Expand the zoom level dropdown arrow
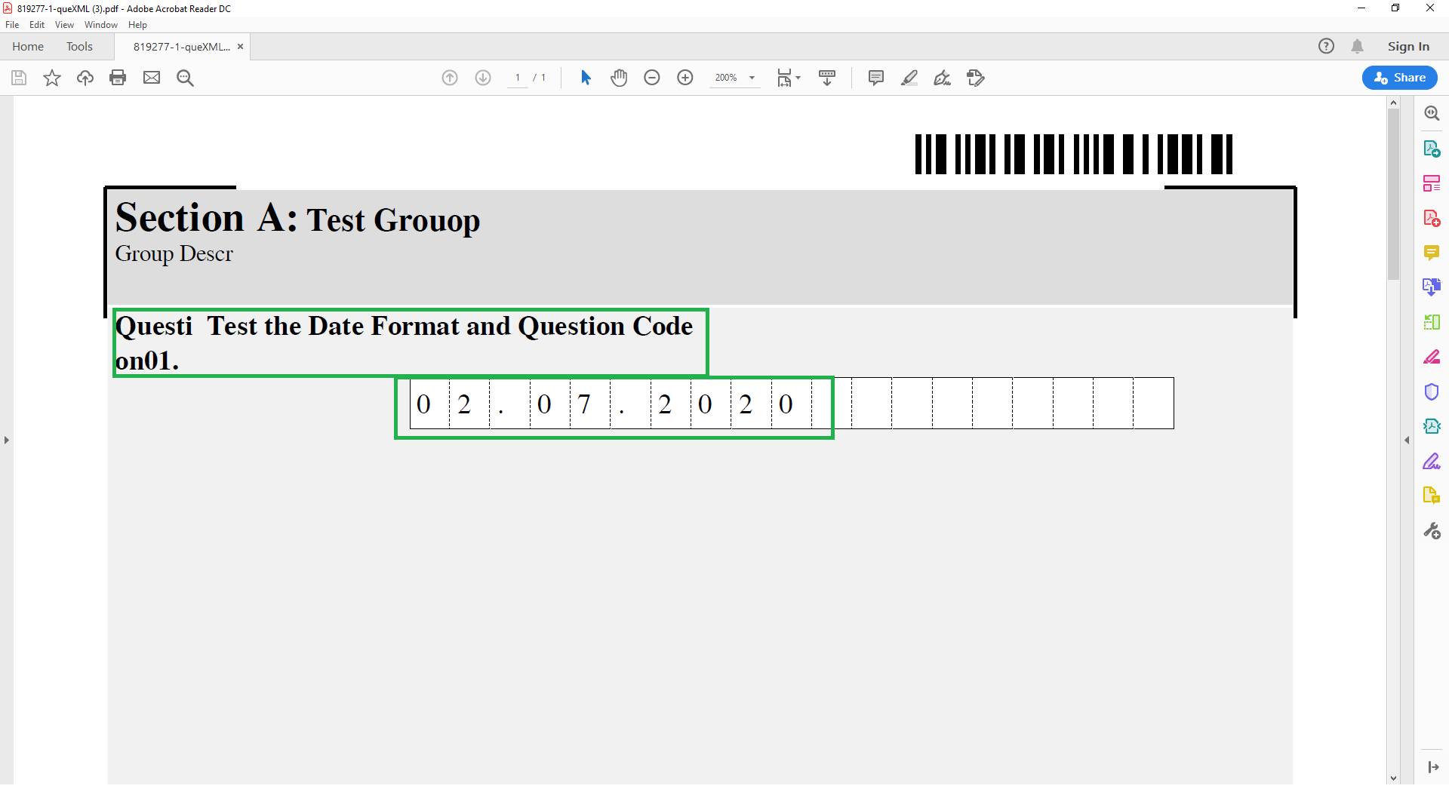 pyautogui.click(x=752, y=78)
